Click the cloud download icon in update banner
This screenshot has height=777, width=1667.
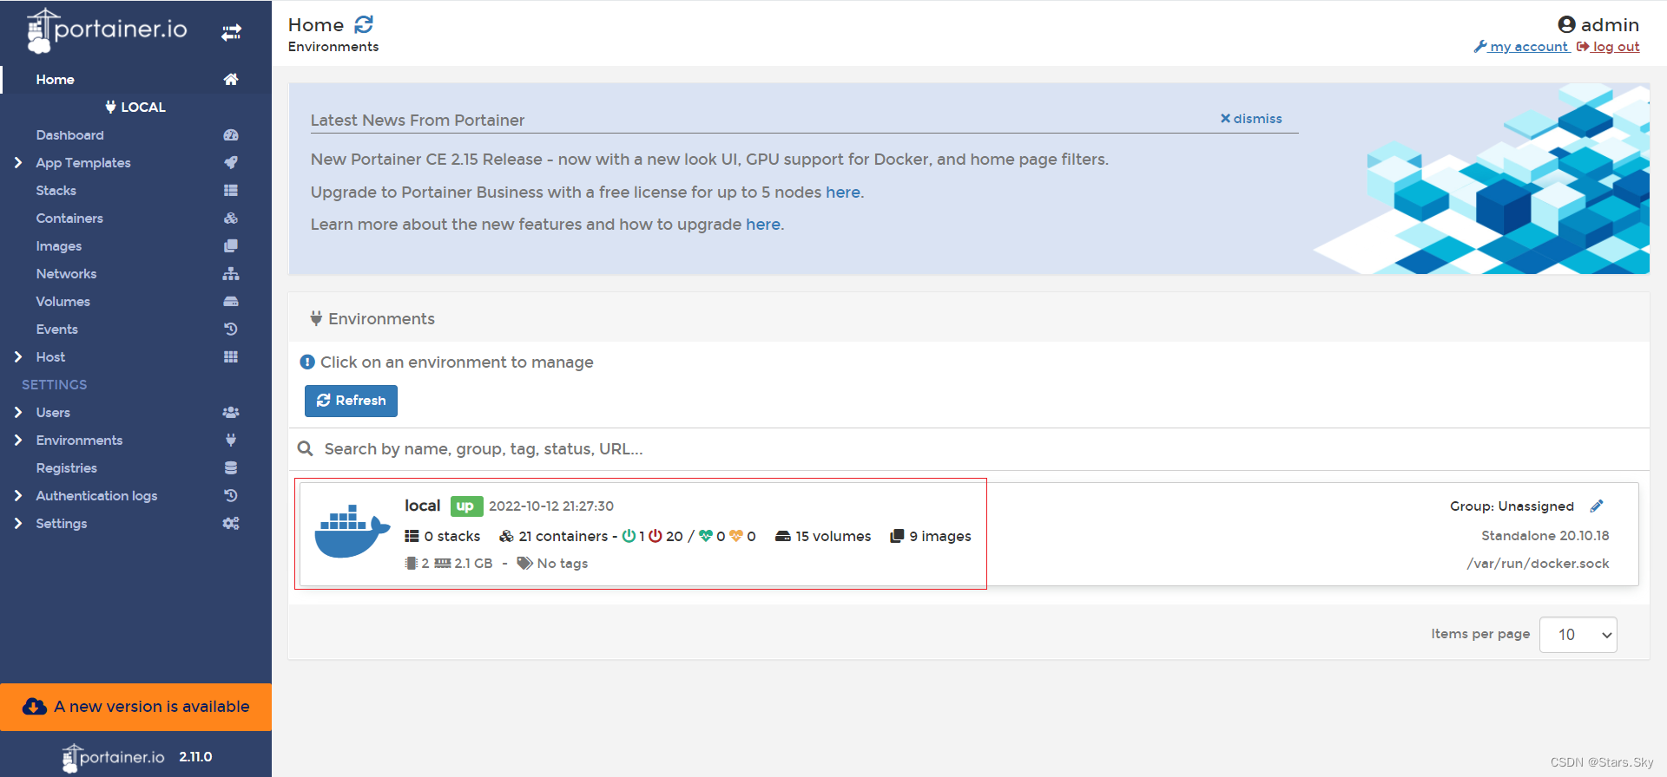[x=35, y=707]
